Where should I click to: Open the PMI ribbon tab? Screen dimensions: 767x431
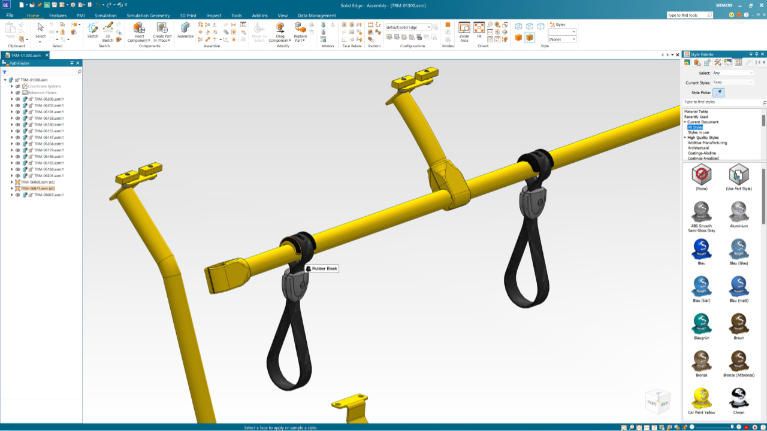(80, 16)
